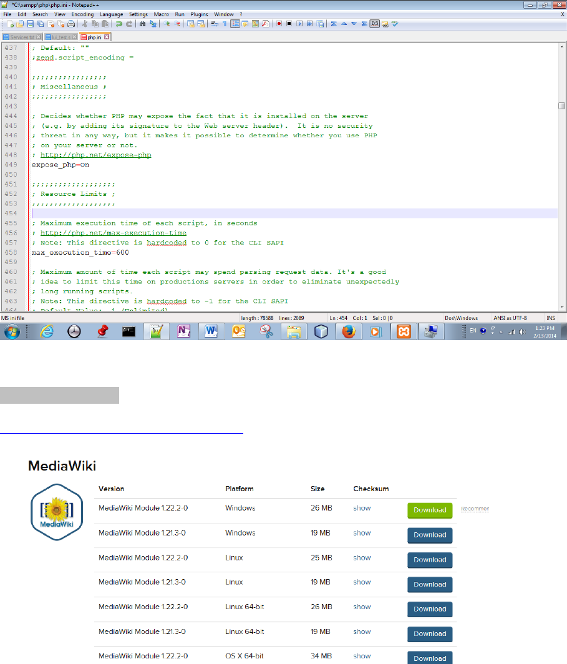Click the Copy toolbar icon
This screenshot has width=567, height=664.
pyautogui.click(x=95, y=24)
